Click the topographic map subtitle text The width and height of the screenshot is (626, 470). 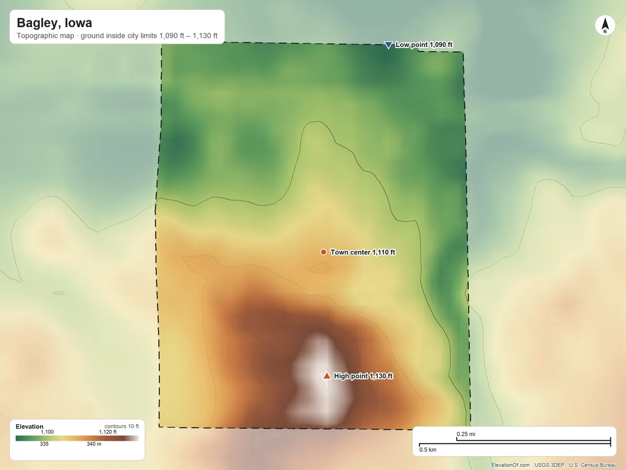click(x=117, y=37)
